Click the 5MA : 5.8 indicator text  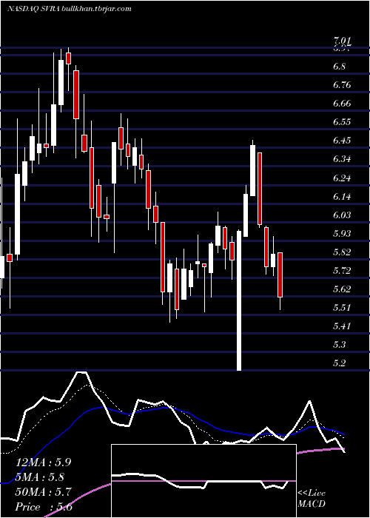(x=40, y=477)
